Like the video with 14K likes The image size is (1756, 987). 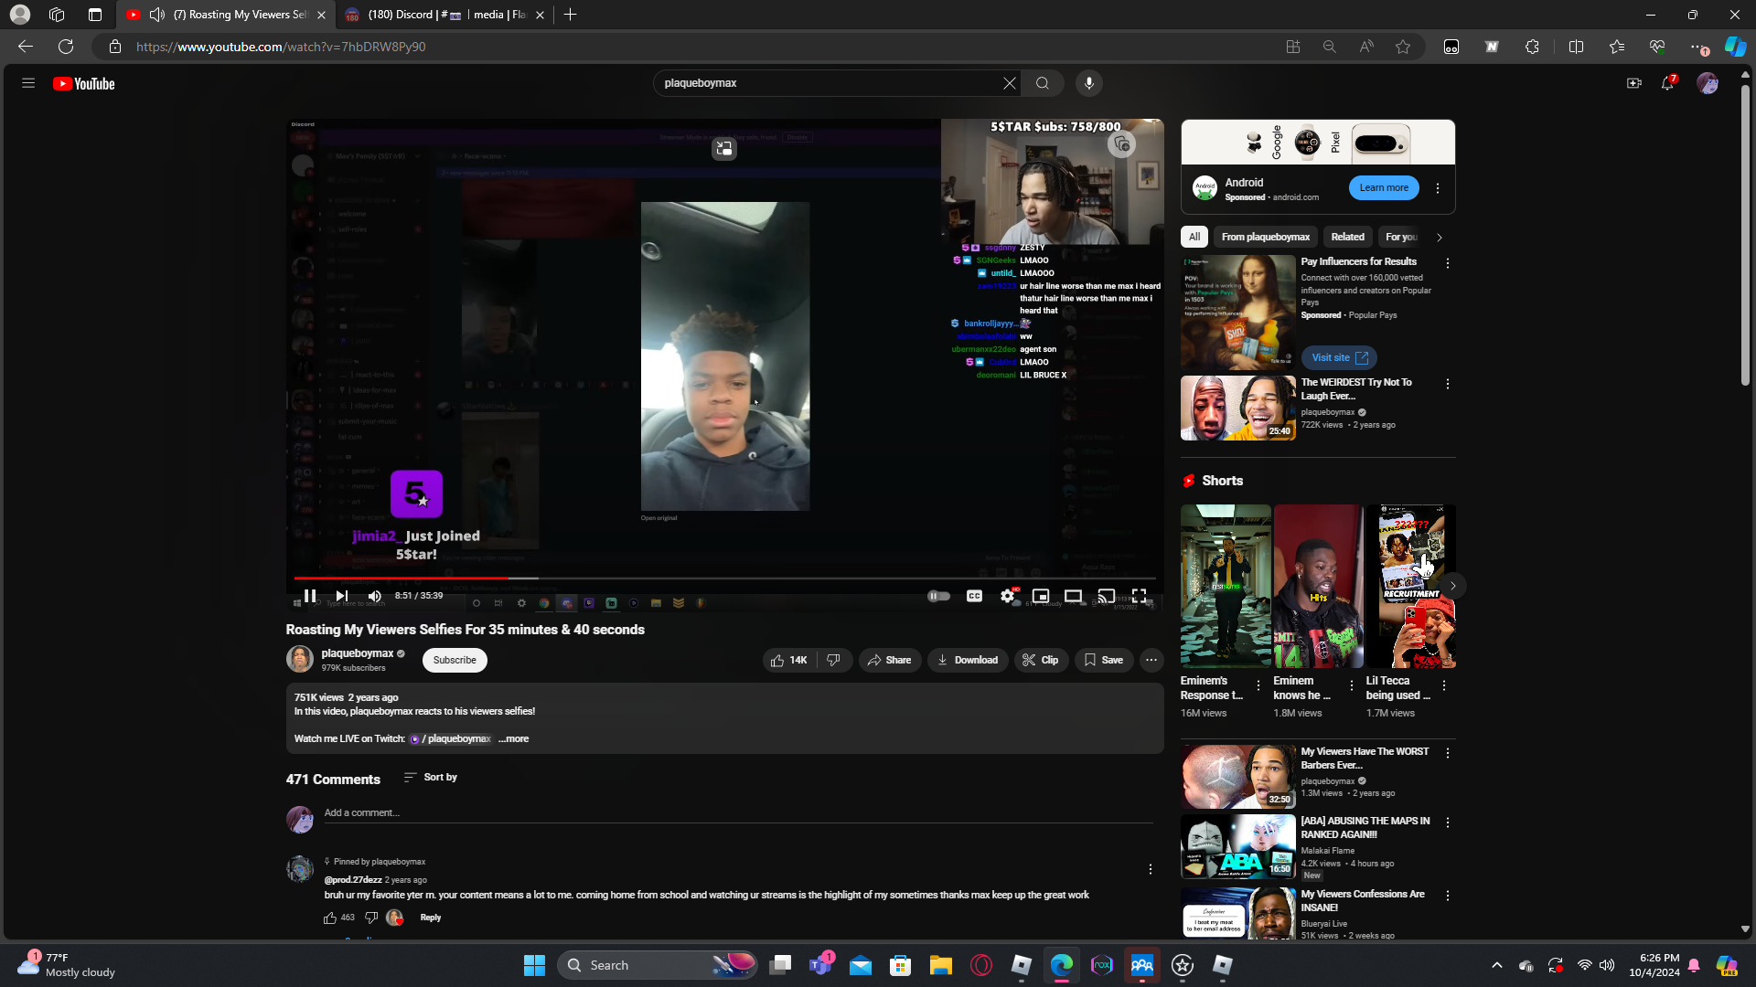click(x=788, y=660)
